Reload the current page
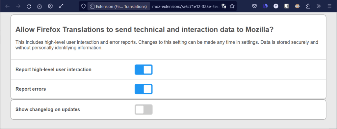Image resolution: width=337 pixels, height=129 pixels. (29, 6)
